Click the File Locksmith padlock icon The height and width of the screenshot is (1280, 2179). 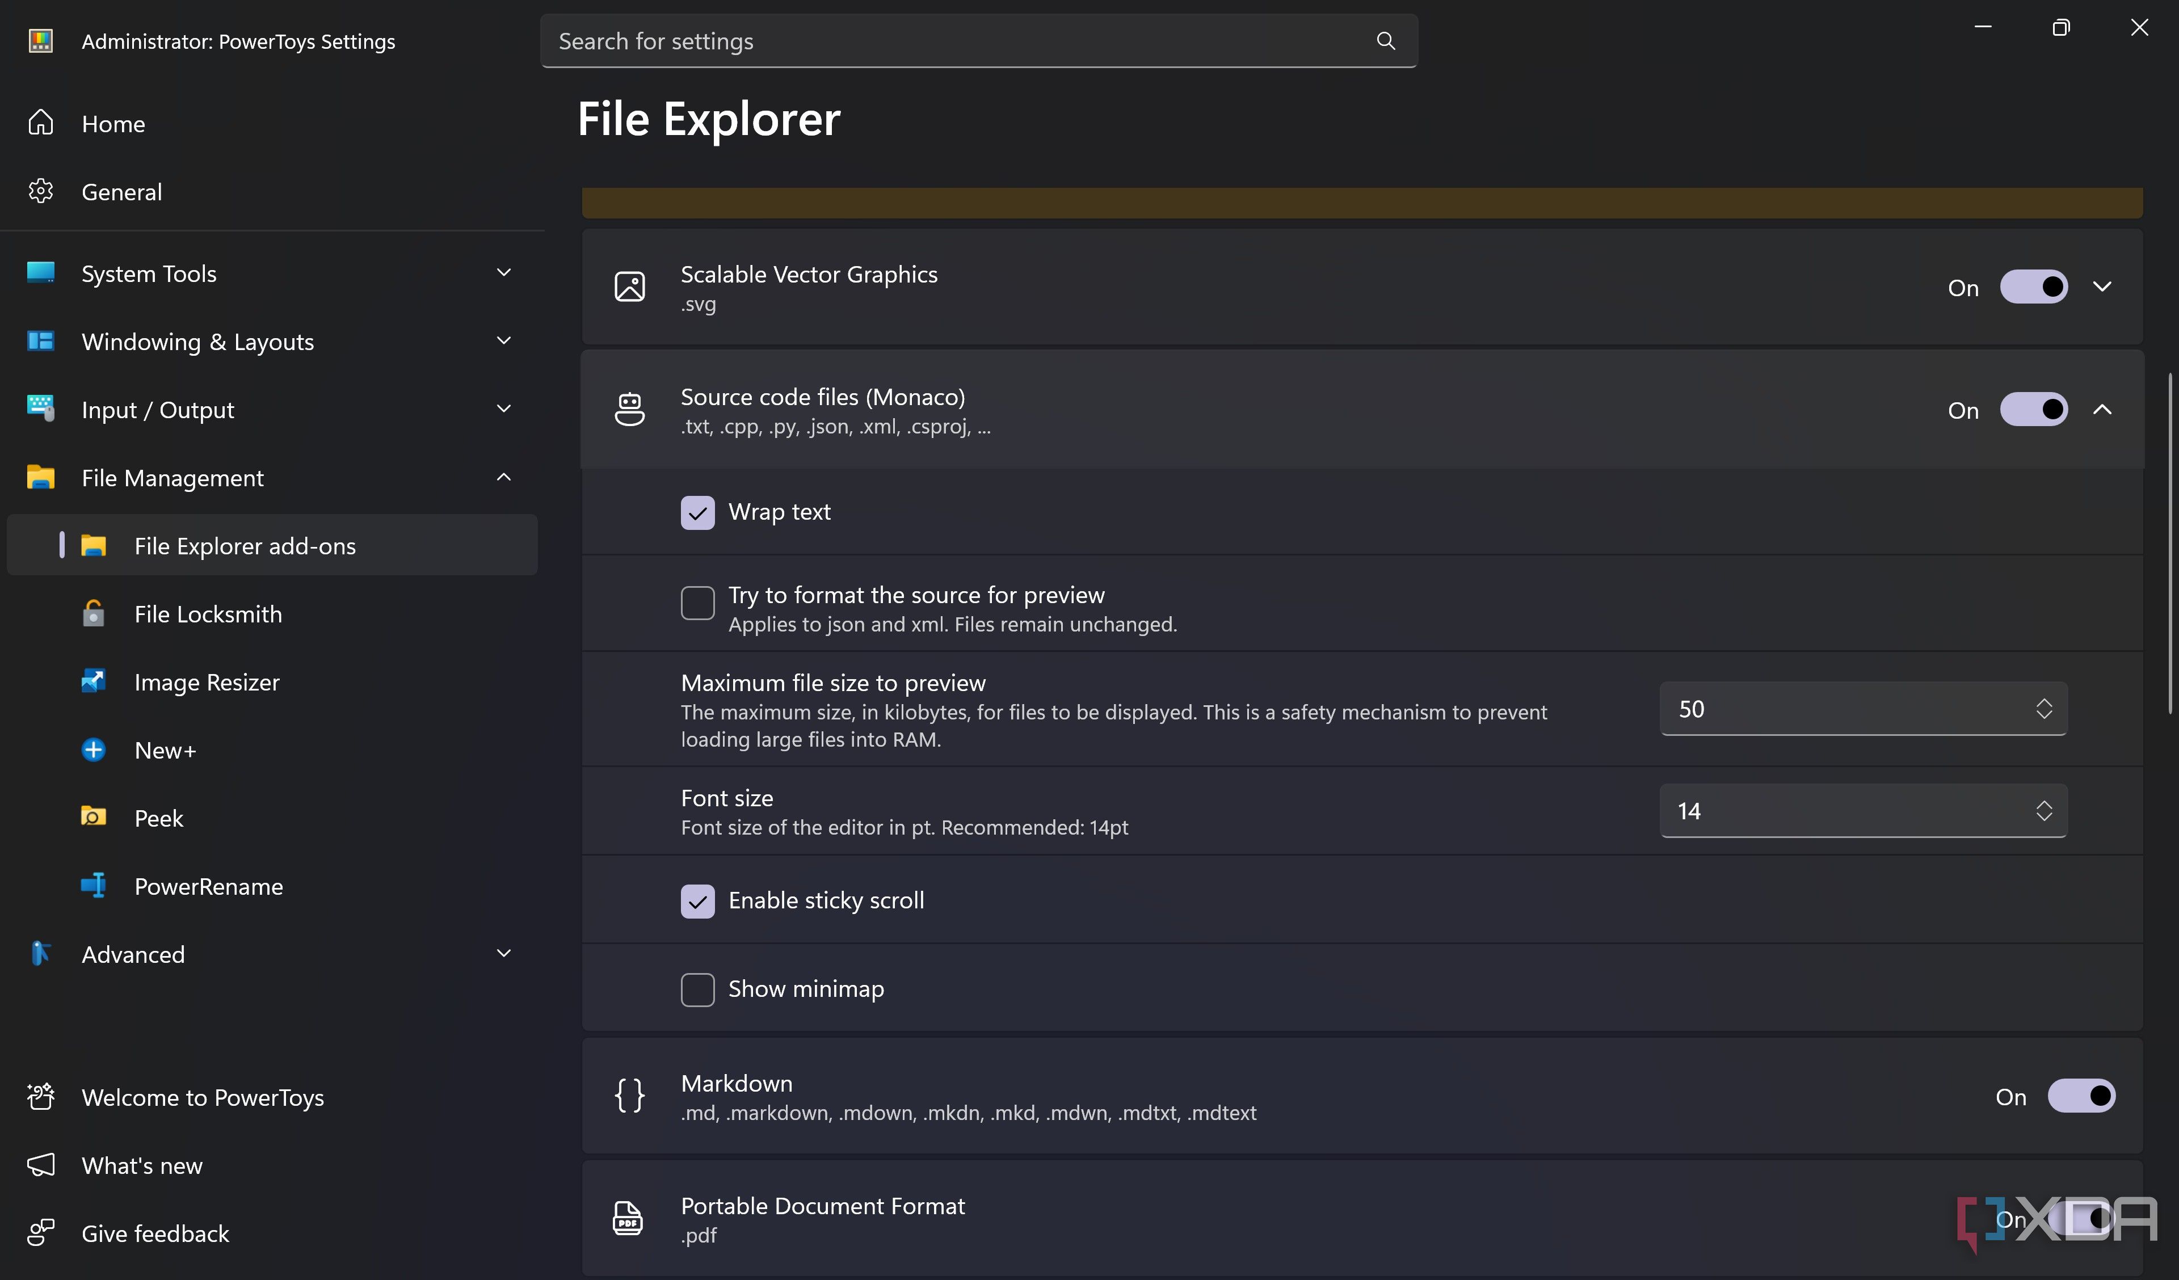coord(94,613)
